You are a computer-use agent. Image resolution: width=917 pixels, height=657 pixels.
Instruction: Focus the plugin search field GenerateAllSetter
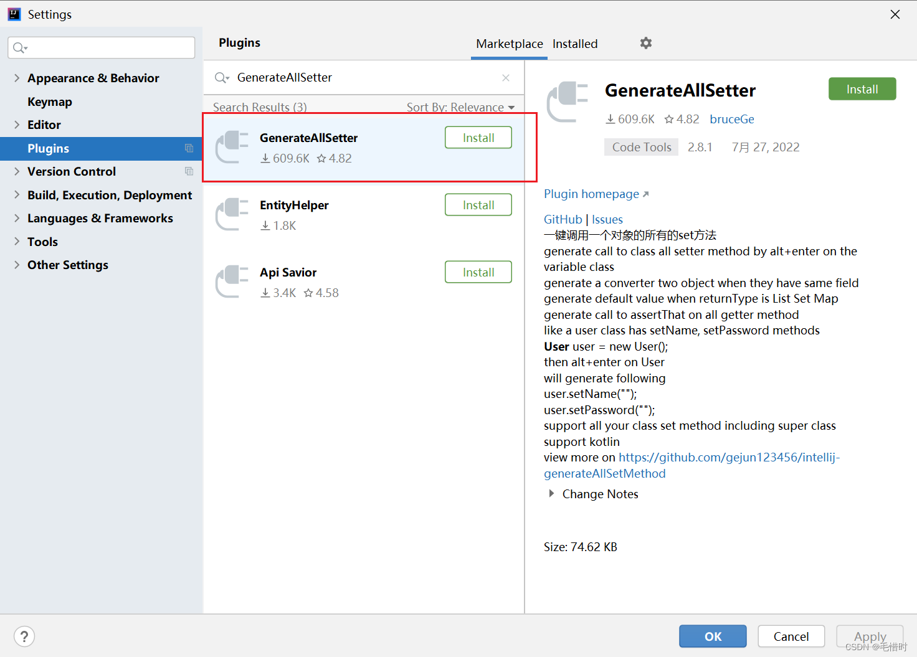[x=364, y=78]
